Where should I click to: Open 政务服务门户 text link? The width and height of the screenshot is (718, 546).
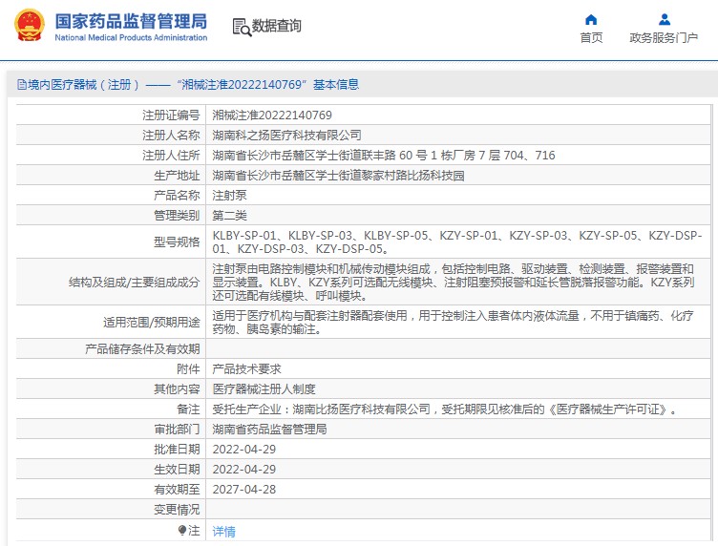664,38
